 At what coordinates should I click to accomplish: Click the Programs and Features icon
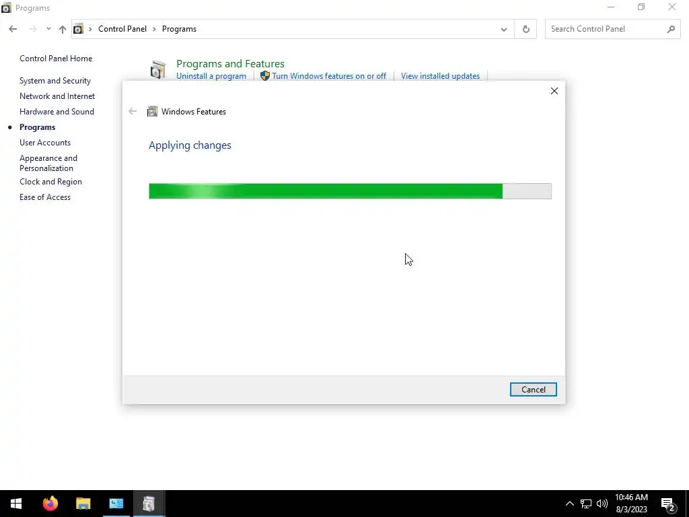click(x=157, y=69)
